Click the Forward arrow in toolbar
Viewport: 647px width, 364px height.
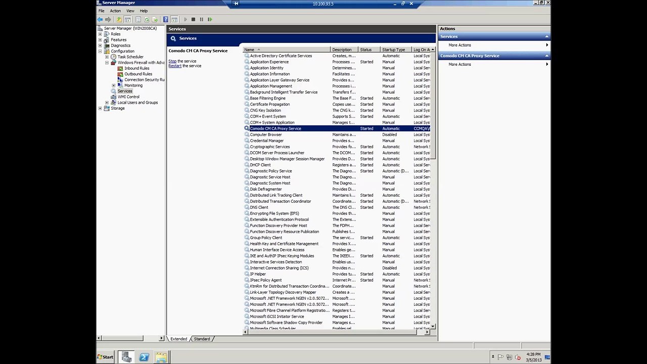pyautogui.click(x=108, y=19)
